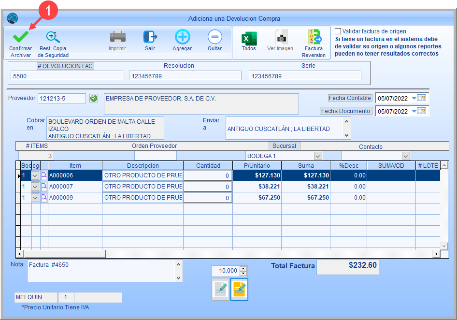Click the Serie input field
Viewport: 457px width, 320px height.
[x=305, y=76]
